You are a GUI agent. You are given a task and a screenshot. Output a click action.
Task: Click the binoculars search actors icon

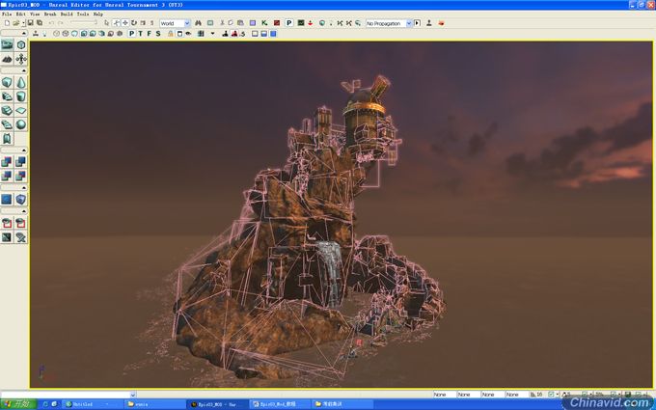click(199, 23)
